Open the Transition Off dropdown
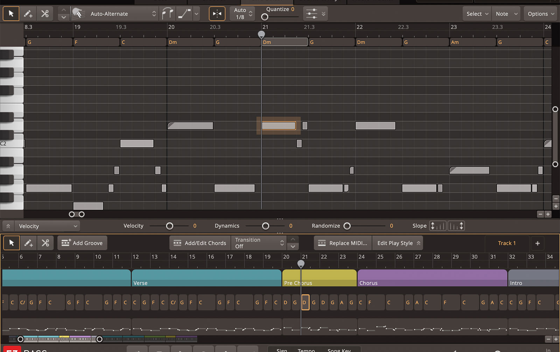Viewport: 560px width, 352px height. [x=259, y=243]
